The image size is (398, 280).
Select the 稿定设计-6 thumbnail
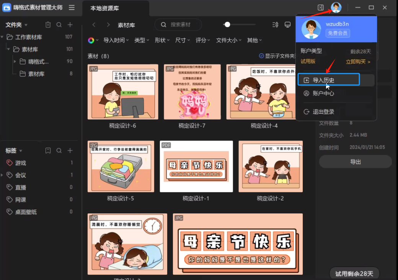coord(123,92)
